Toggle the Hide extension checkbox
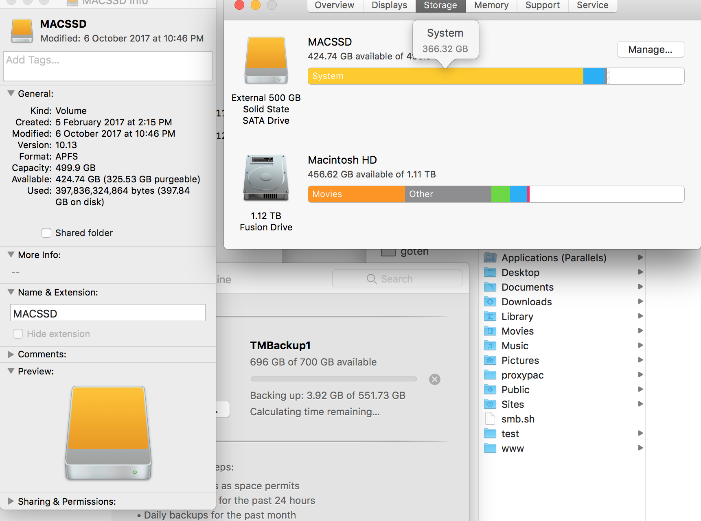 [18, 334]
